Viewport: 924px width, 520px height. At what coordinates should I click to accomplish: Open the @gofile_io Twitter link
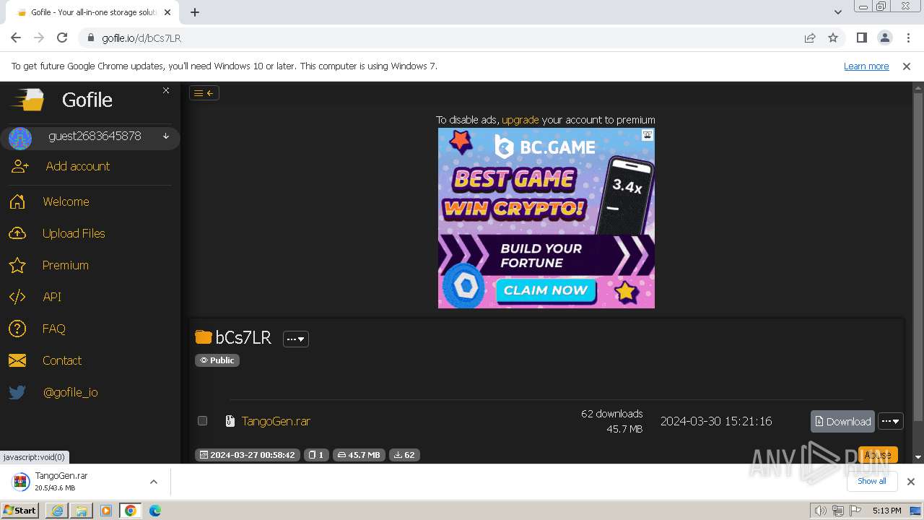click(71, 392)
